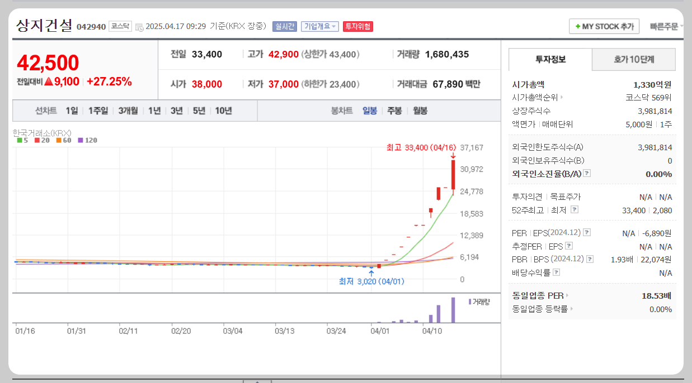This screenshot has height=383, width=692.
Task: Click the 거래대금 67,890 백만 value
Action: click(x=456, y=84)
